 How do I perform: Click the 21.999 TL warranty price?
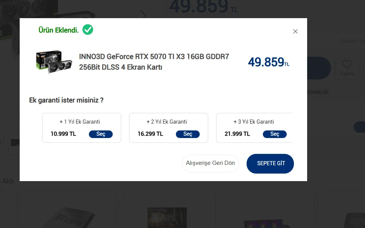click(237, 134)
